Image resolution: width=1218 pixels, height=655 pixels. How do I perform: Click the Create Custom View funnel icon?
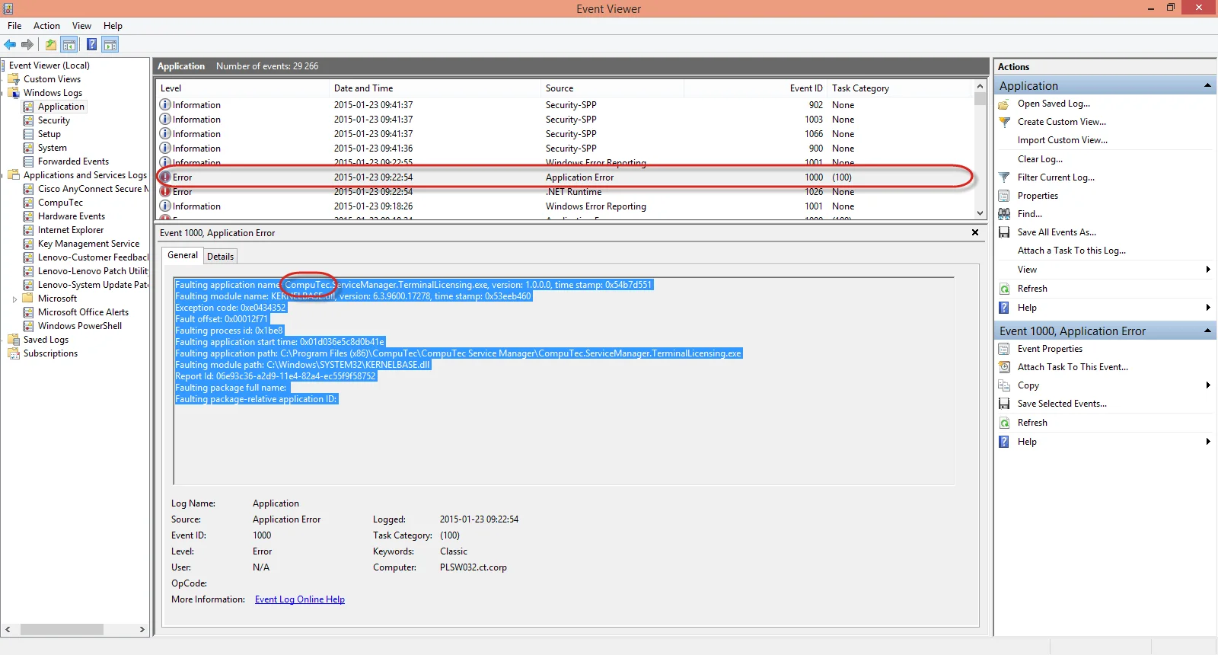pos(1004,122)
